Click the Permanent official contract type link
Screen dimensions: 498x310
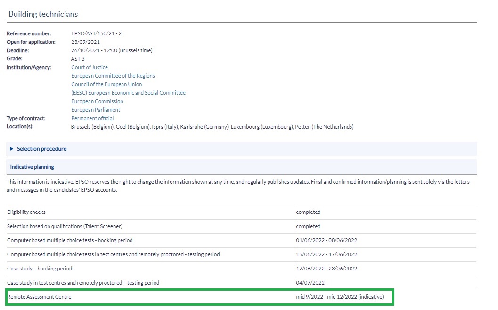(x=92, y=118)
